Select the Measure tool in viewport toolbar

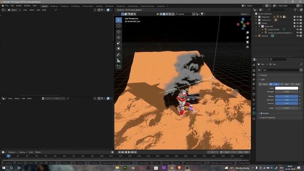pos(119,60)
